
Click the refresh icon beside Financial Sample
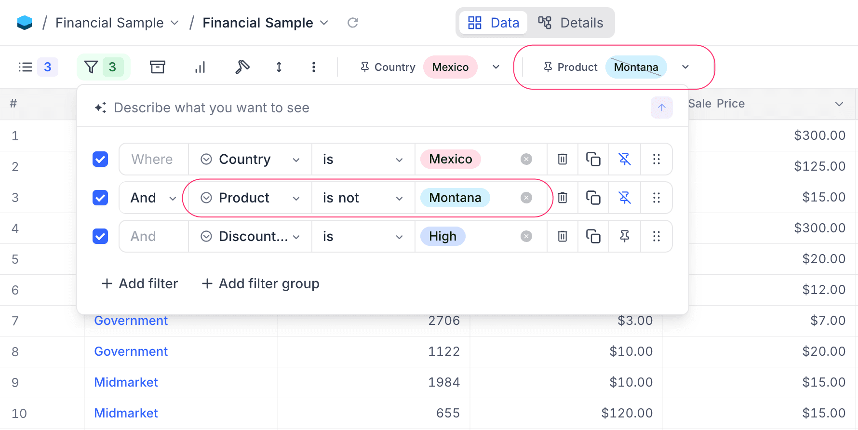click(353, 23)
